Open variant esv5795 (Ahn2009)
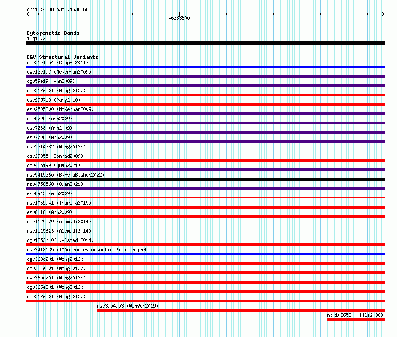The image size is (397, 337). tap(50, 119)
